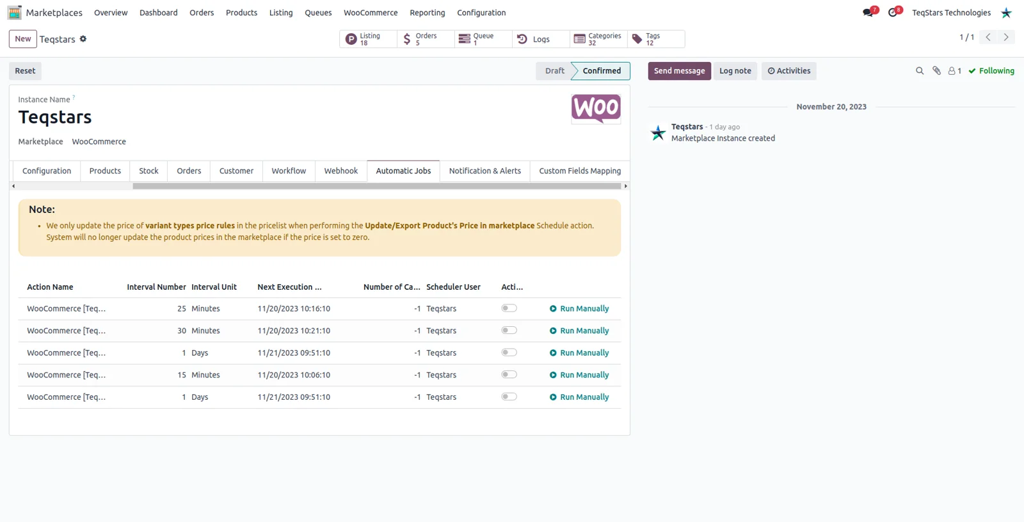Open the conversations chat icon

tap(869, 12)
